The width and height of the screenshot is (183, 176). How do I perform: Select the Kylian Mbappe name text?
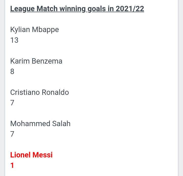click(35, 30)
